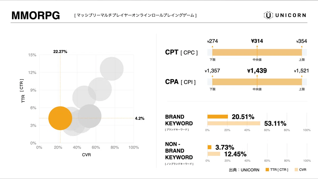Click the 4.2% TTR marker label
The image size is (318, 179).
click(x=140, y=119)
